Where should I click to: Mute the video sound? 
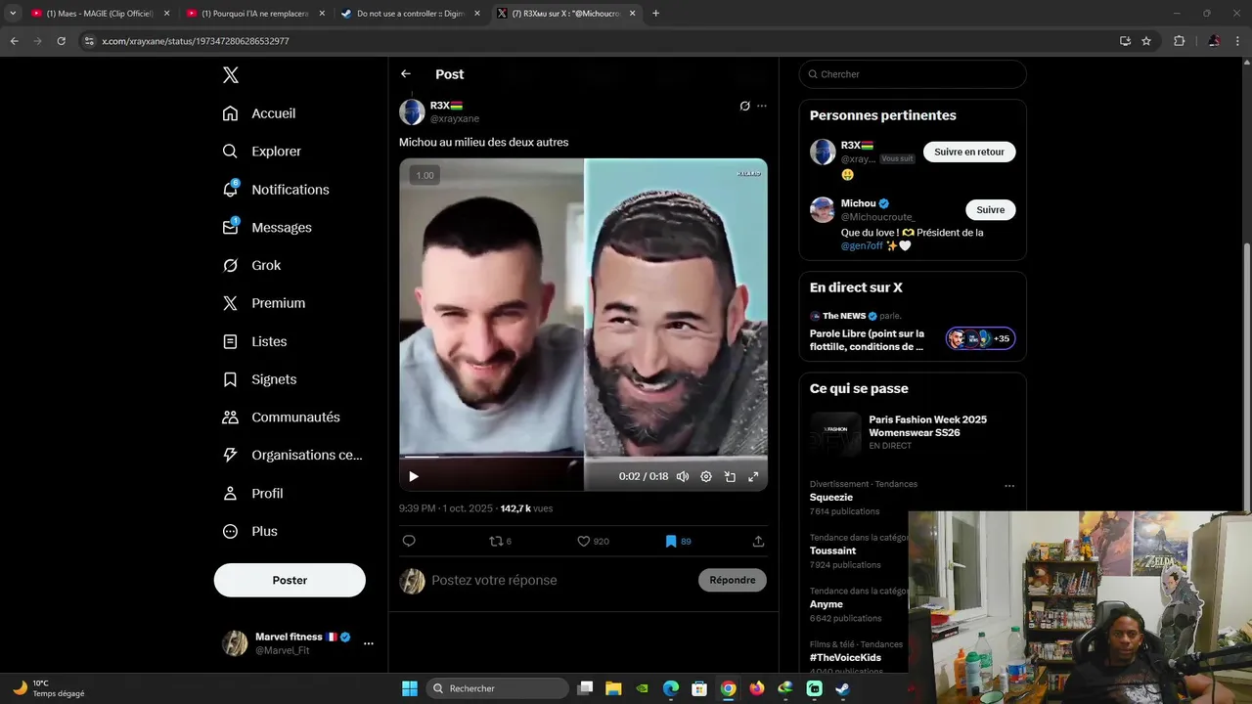pos(683,476)
